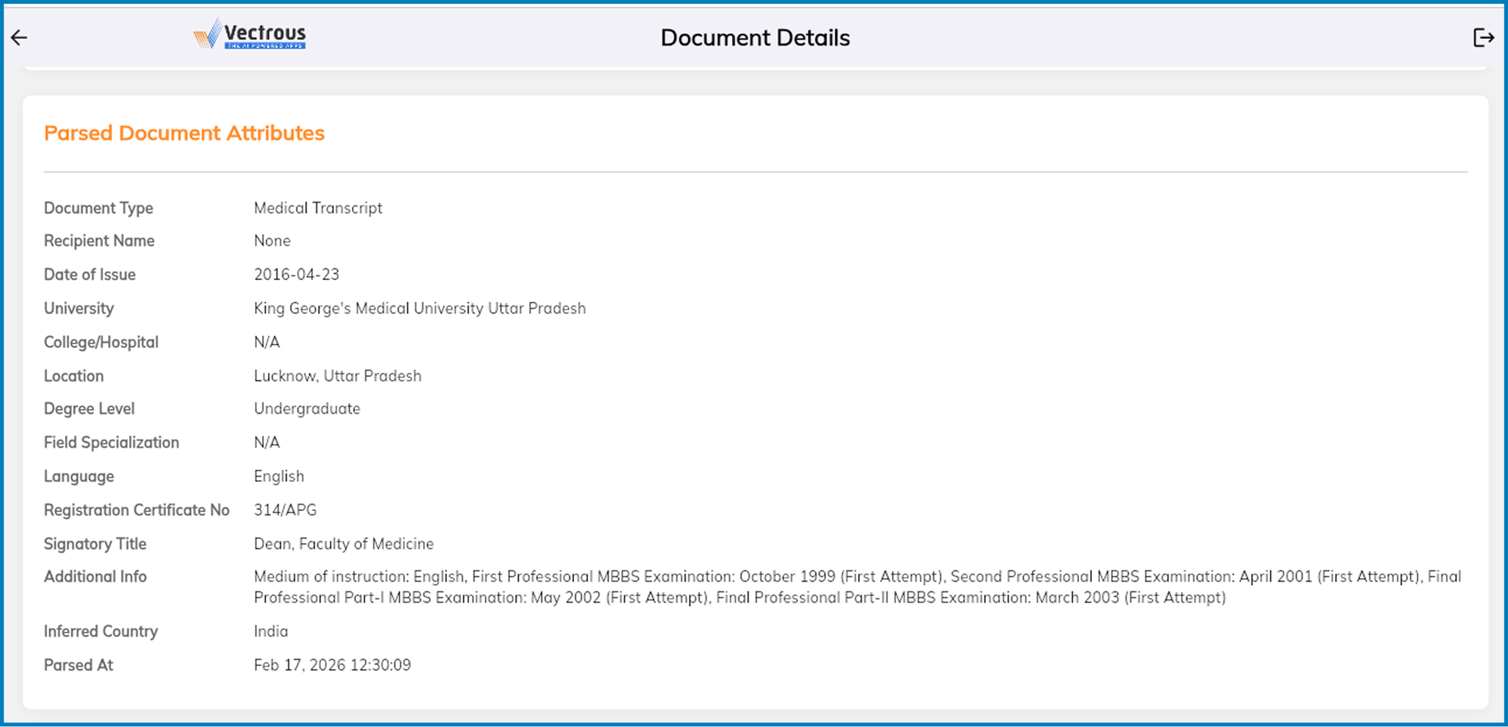Click the Recipient Name label
The height and width of the screenshot is (727, 1508).
pyautogui.click(x=99, y=241)
